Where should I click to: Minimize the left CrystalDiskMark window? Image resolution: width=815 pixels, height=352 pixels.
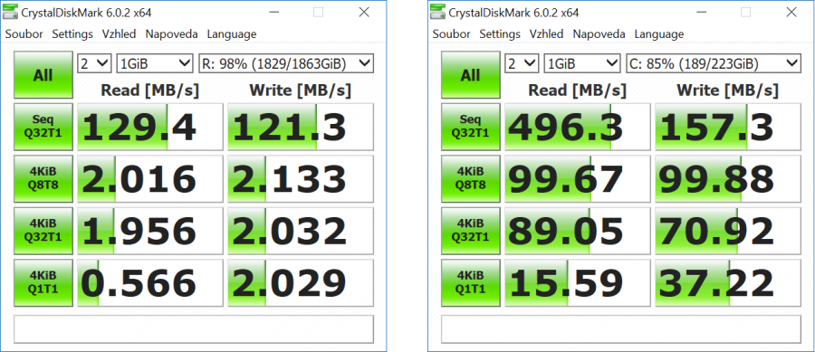[x=273, y=13]
